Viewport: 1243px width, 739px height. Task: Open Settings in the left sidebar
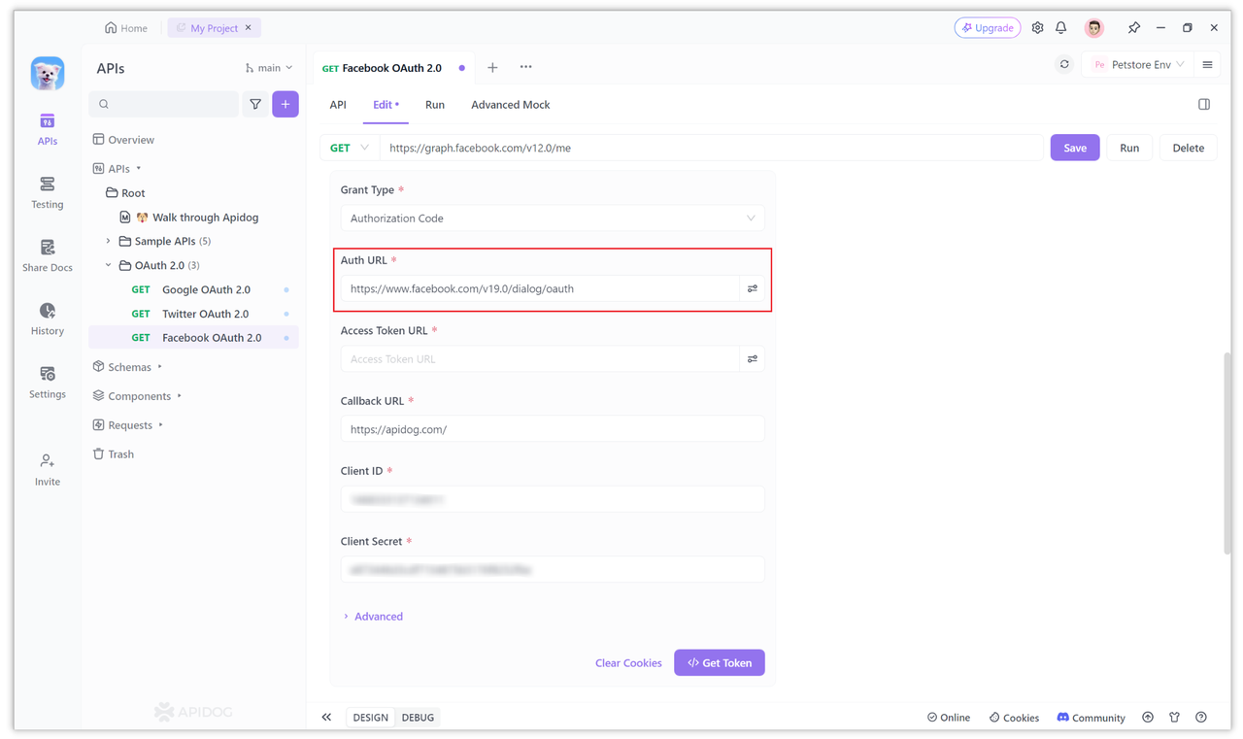click(47, 382)
